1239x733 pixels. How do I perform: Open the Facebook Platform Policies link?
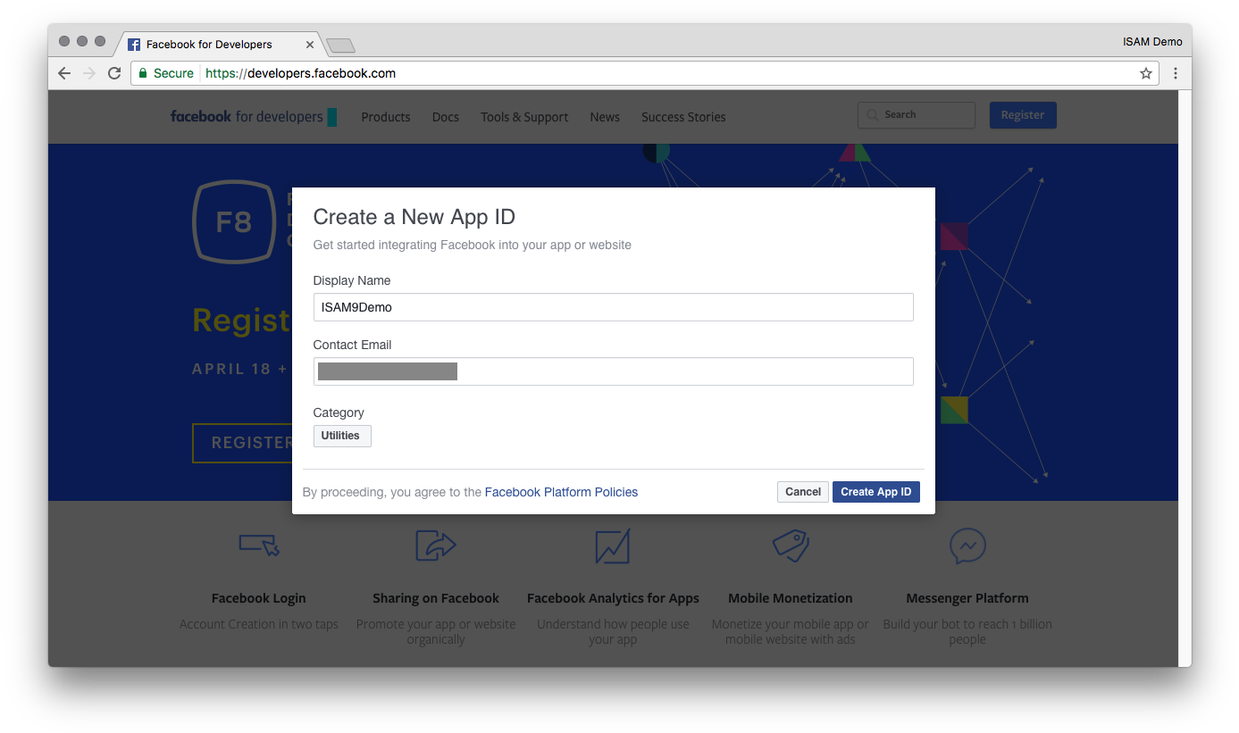[561, 492]
